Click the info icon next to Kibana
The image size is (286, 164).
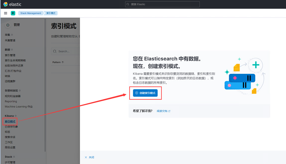[15, 116]
